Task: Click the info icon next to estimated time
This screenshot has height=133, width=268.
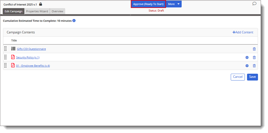Action: coord(74,21)
